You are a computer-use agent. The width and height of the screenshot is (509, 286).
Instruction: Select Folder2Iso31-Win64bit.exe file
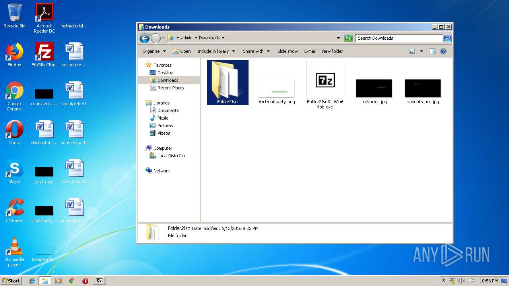point(325,85)
